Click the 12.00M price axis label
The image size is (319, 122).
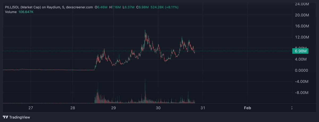(x=302, y=37)
